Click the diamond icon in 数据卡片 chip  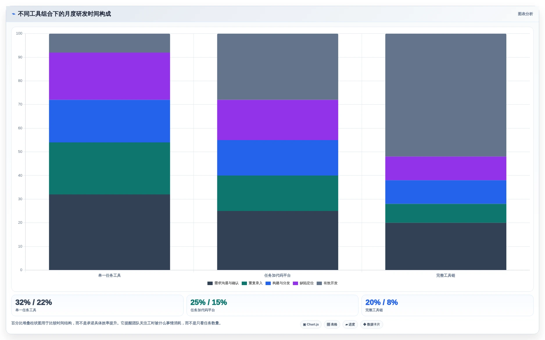click(365, 324)
